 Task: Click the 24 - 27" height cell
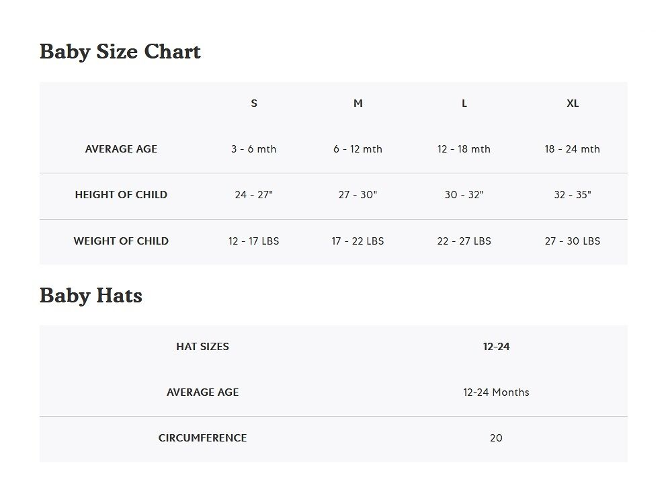pos(254,195)
